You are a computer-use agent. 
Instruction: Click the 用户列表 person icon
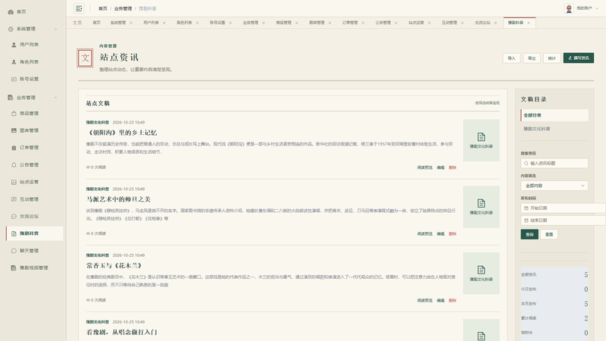[14, 45]
